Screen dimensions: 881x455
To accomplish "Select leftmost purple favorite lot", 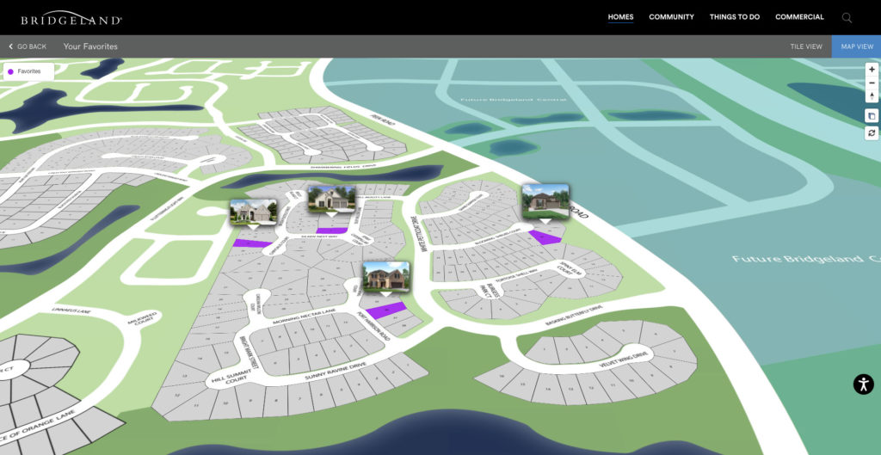I will [252, 243].
